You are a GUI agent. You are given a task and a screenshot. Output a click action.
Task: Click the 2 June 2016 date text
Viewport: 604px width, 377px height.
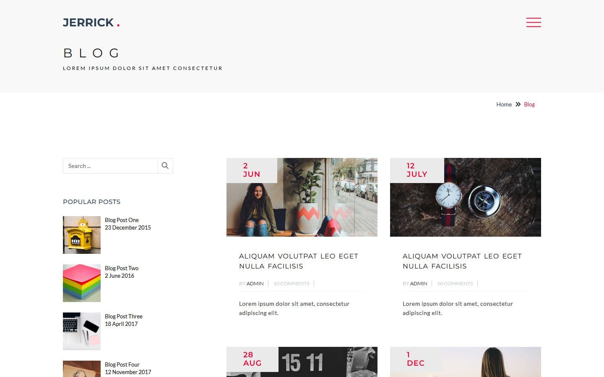[120, 276]
